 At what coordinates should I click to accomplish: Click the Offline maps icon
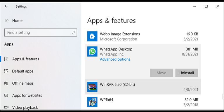click(x=6, y=83)
